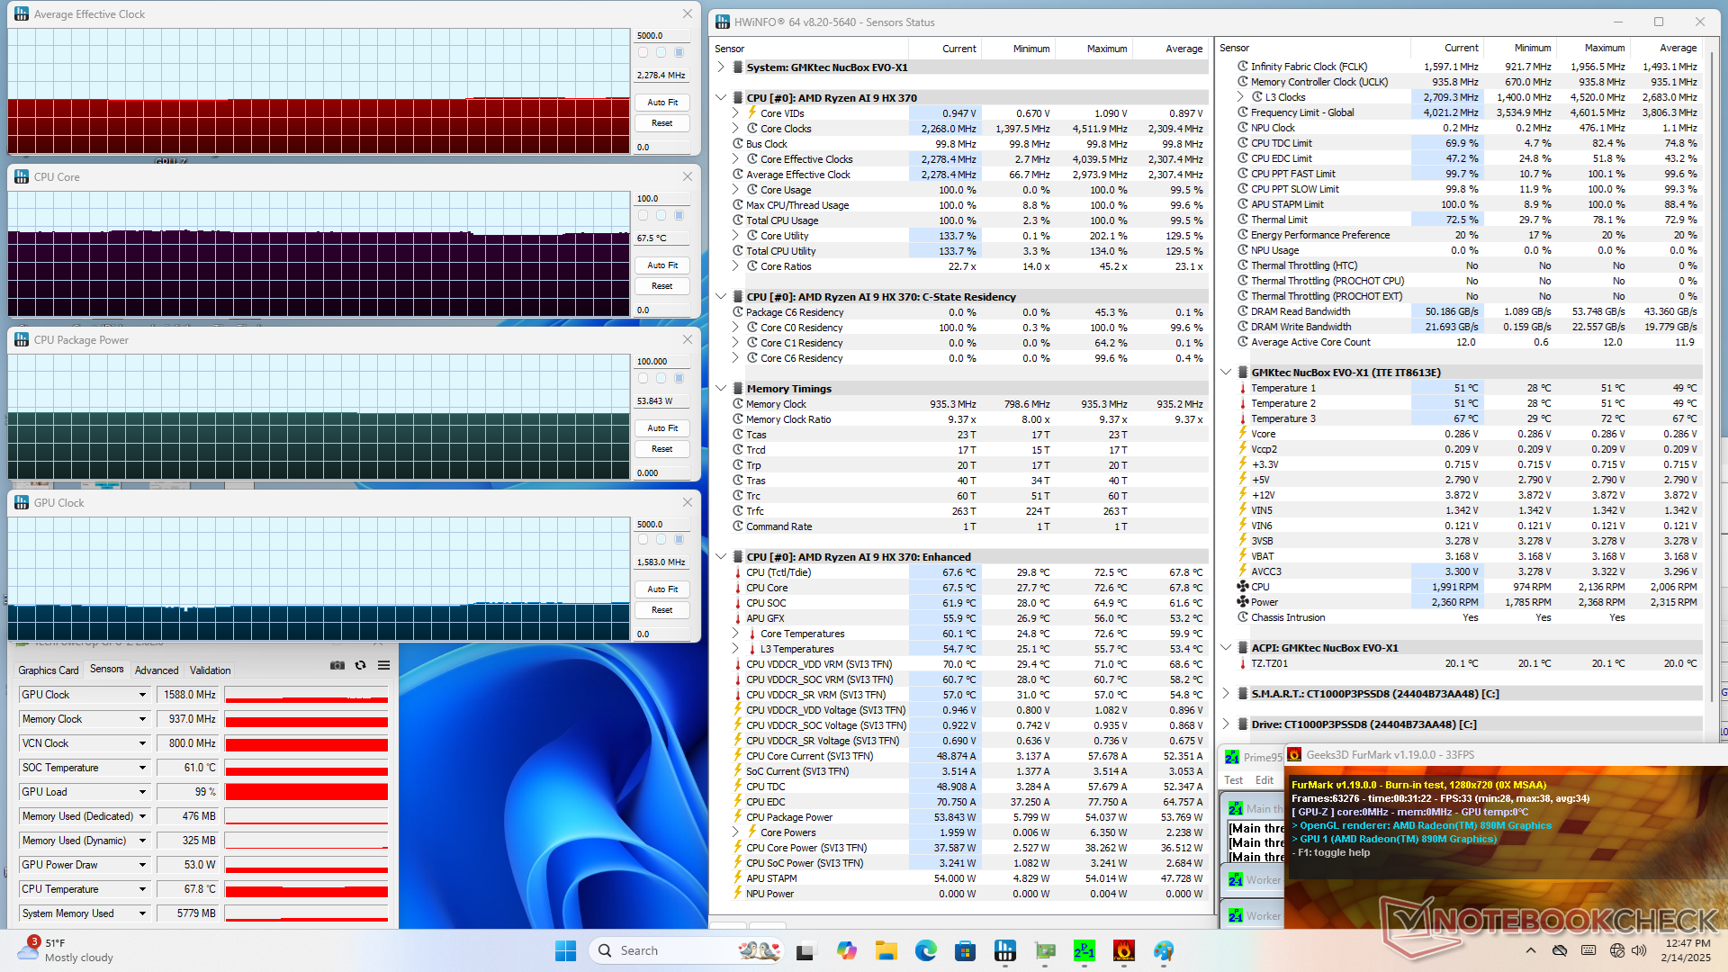This screenshot has width=1728, height=972.
Task: Switch to Graphics Card tab
Action: click(x=49, y=670)
